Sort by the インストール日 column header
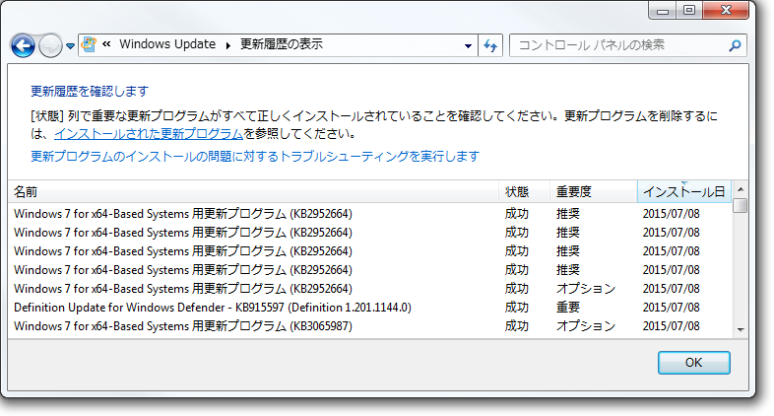Viewport: 774px width, 416px height. [683, 191]
